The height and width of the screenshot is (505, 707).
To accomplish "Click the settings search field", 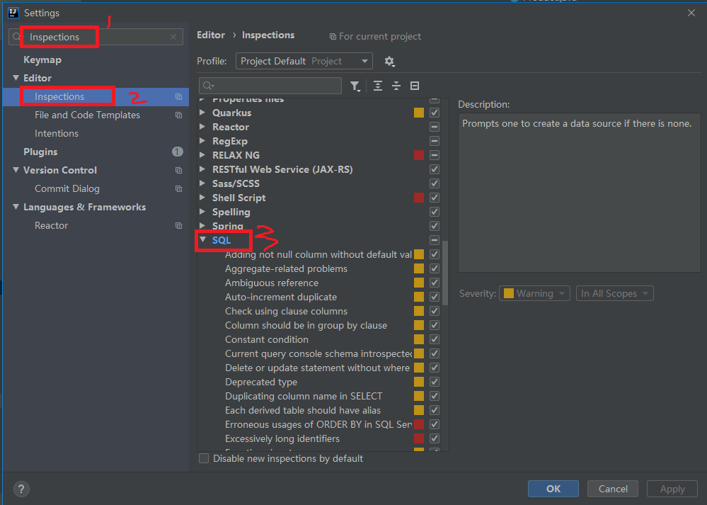I will point(96,37).
